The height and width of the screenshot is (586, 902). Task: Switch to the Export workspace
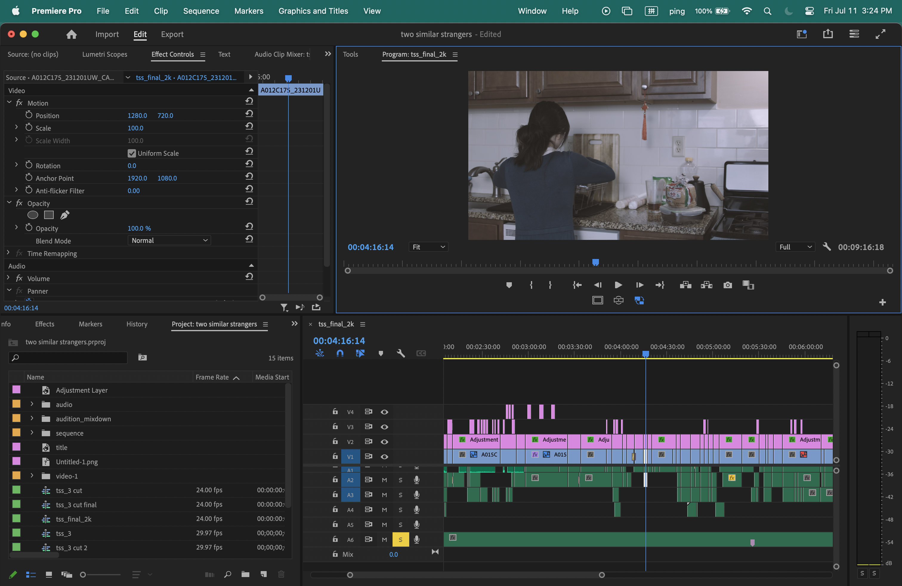(x=172, y=35)
